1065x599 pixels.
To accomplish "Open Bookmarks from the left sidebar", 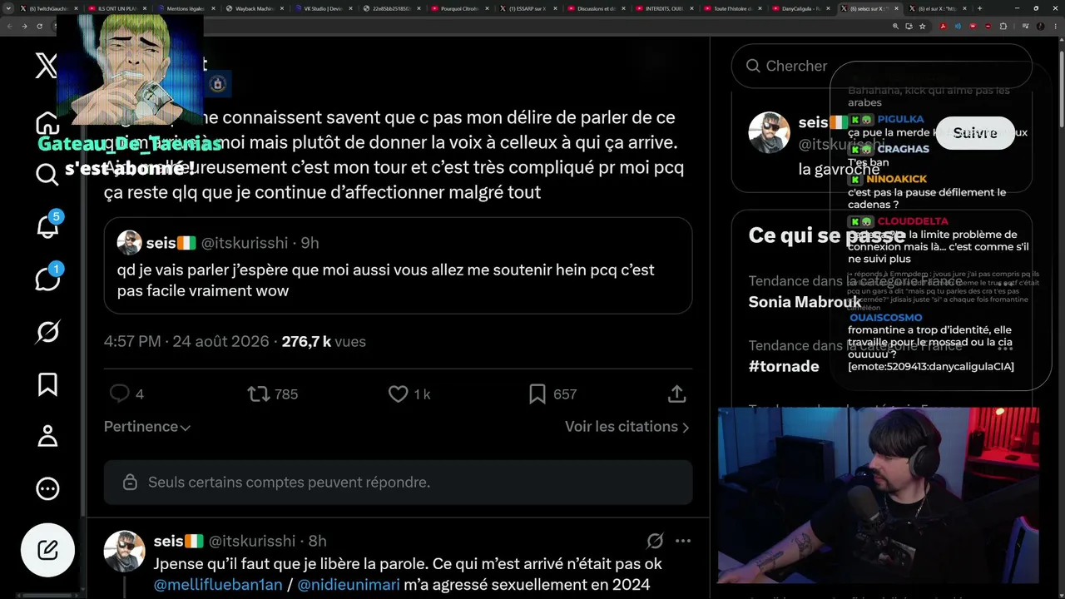I will click(47, 384).
